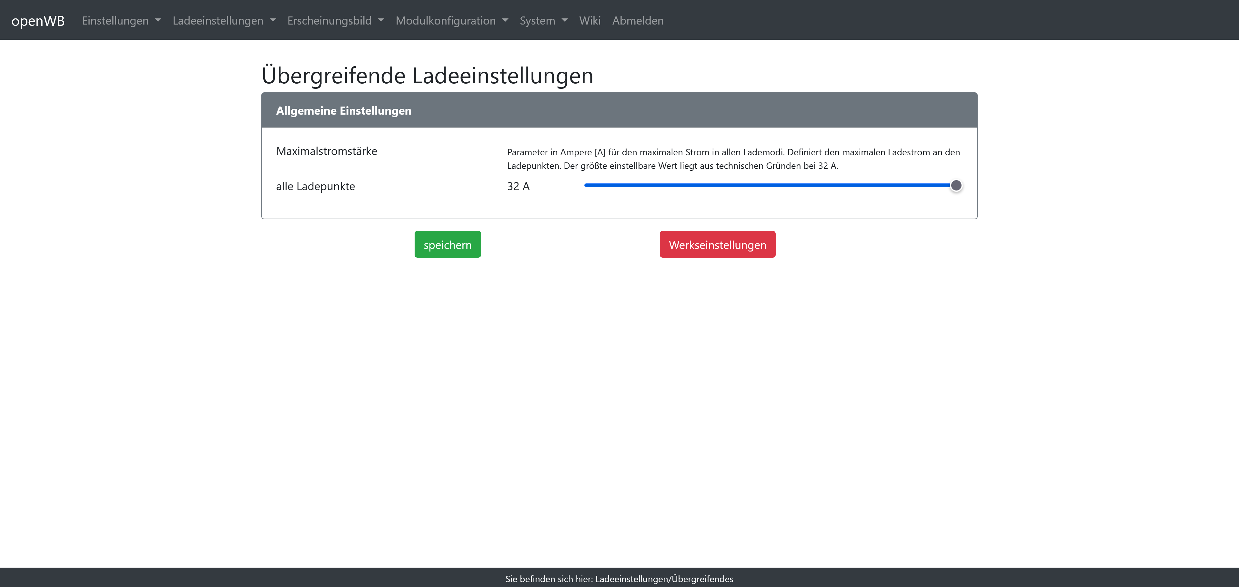Click the caret arrow beside System
This screenshot has width=1239, height=587.
coord(565,21)
